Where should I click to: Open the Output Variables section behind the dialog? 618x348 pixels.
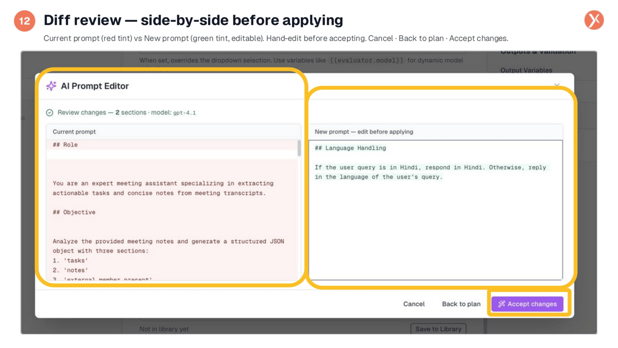pos(526,70)
